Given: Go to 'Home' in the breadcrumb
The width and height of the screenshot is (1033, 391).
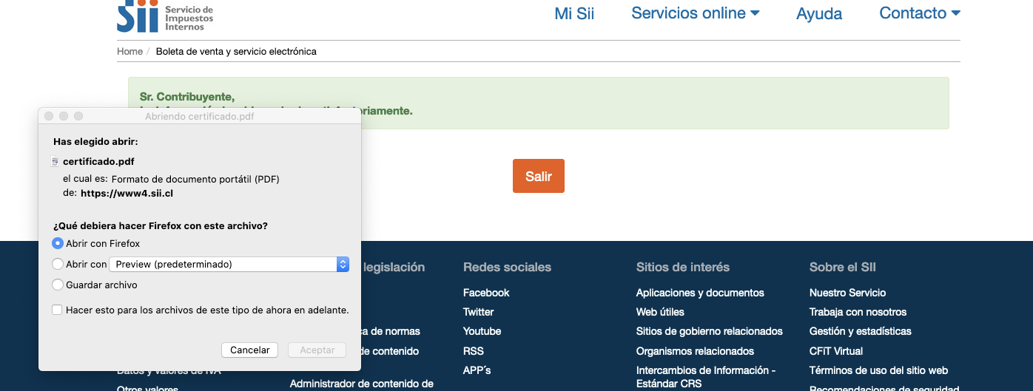Looking at the screenshot, I should (x=129, y=51).
